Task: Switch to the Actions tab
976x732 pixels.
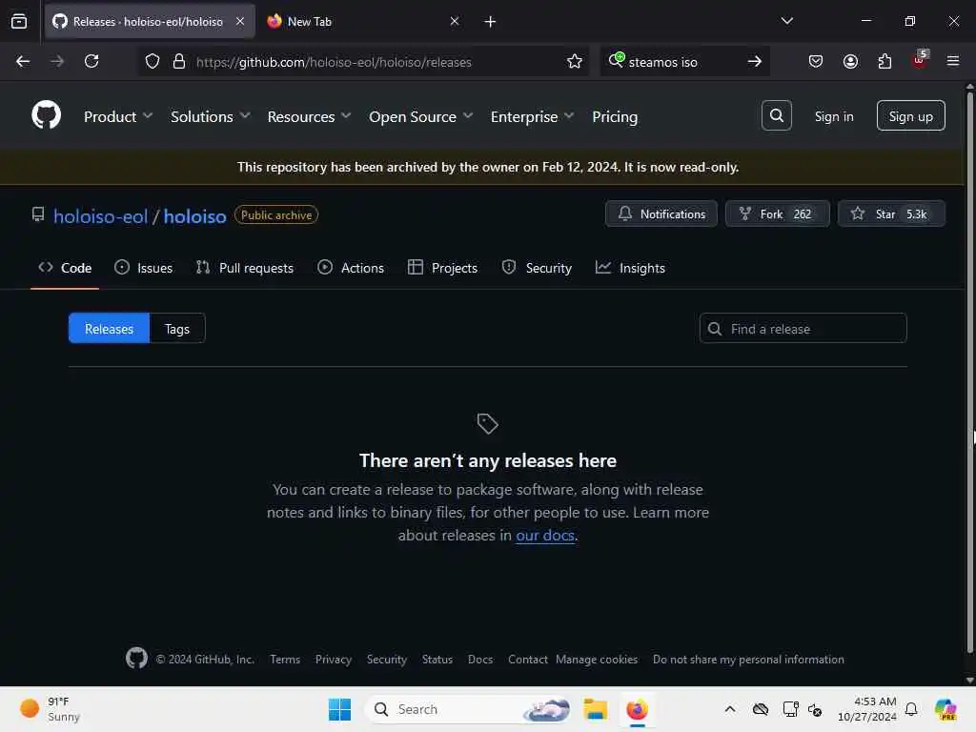Action: point(351,268)
